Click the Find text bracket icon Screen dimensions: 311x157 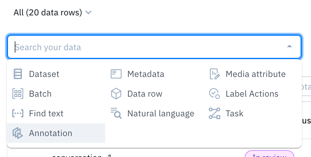click(18, 114)
